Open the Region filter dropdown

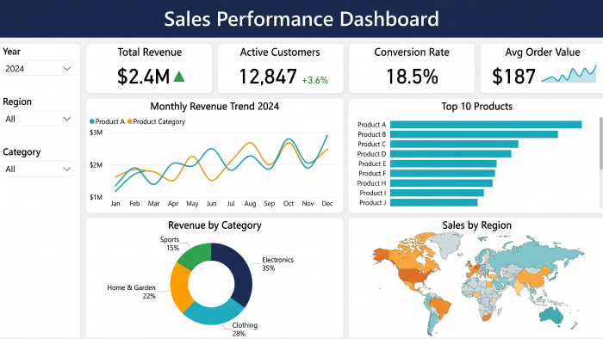tap(39, 119)
